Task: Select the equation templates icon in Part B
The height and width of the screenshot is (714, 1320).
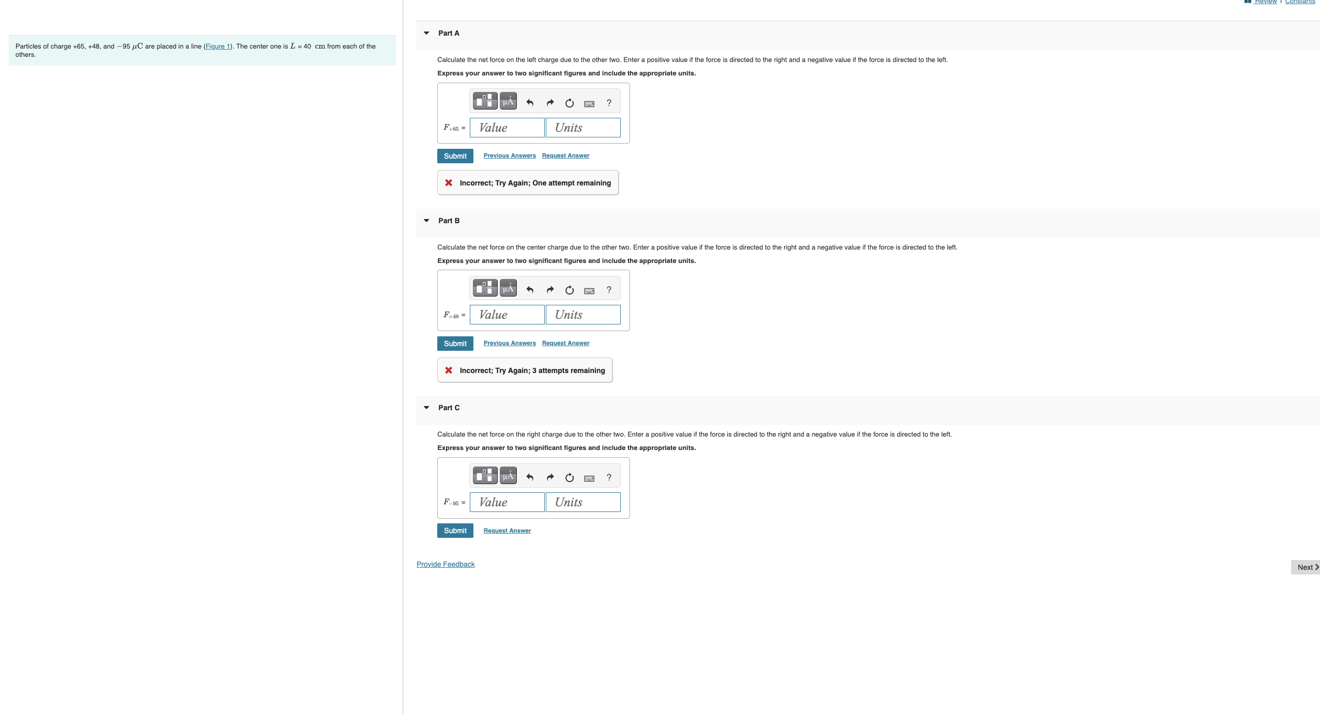Action: 484,288
